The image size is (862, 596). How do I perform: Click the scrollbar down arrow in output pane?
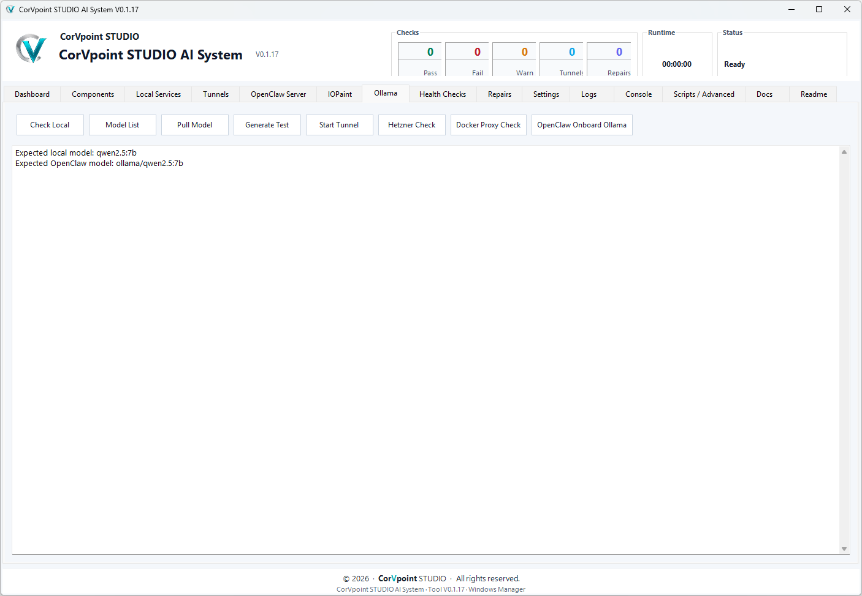pos(844,549)
